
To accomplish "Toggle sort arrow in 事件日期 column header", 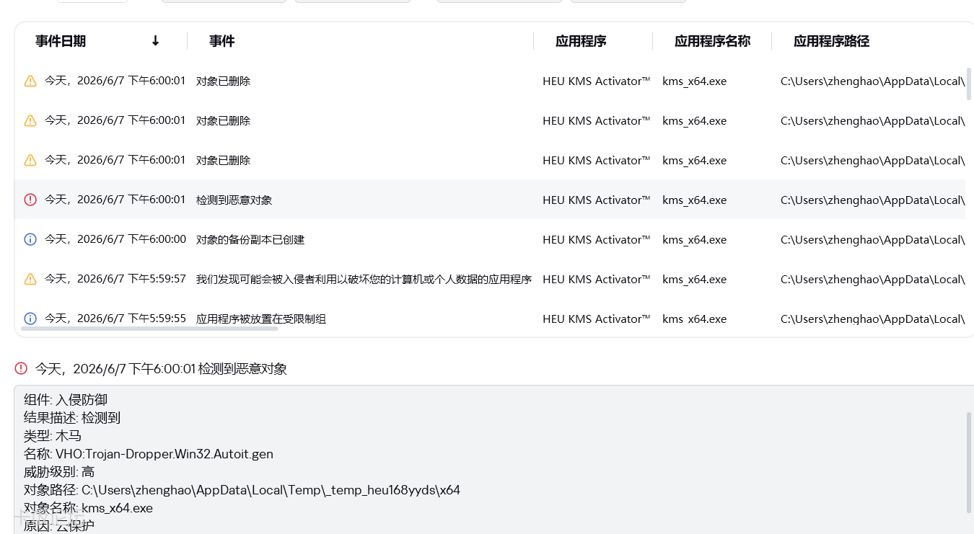I will click(x=155, y=41).
